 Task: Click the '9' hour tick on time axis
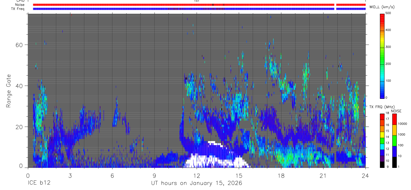(155, 176)
